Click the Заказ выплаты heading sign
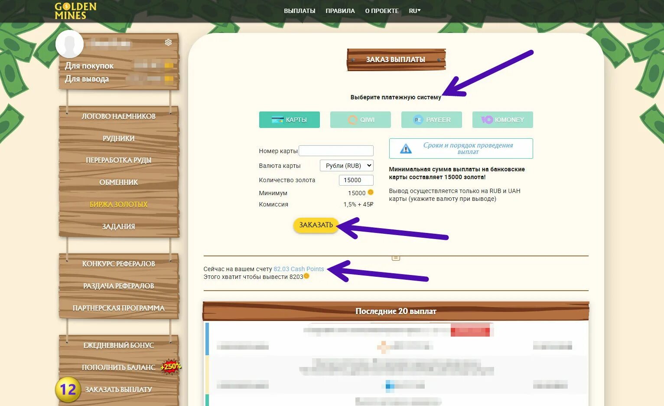664x406 pixels. tap(396, 59)
